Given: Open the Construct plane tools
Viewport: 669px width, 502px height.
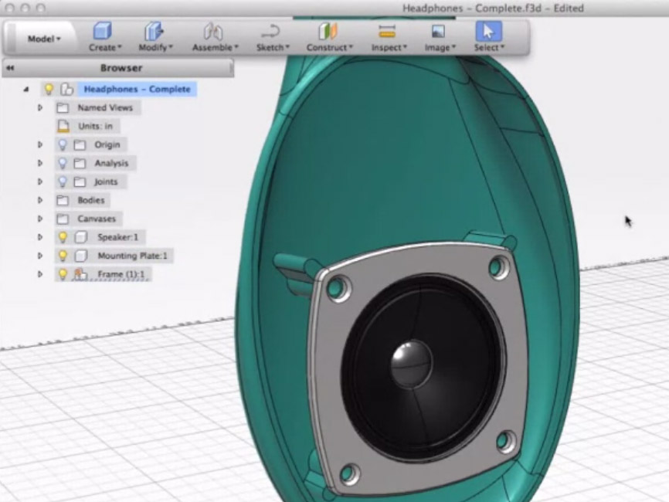Looking at the screenshot, I should [x=328, y=32].
